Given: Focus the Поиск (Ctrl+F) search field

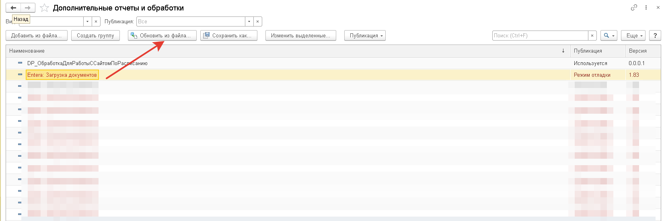Looking at the screenshot, I should point(540,36).
